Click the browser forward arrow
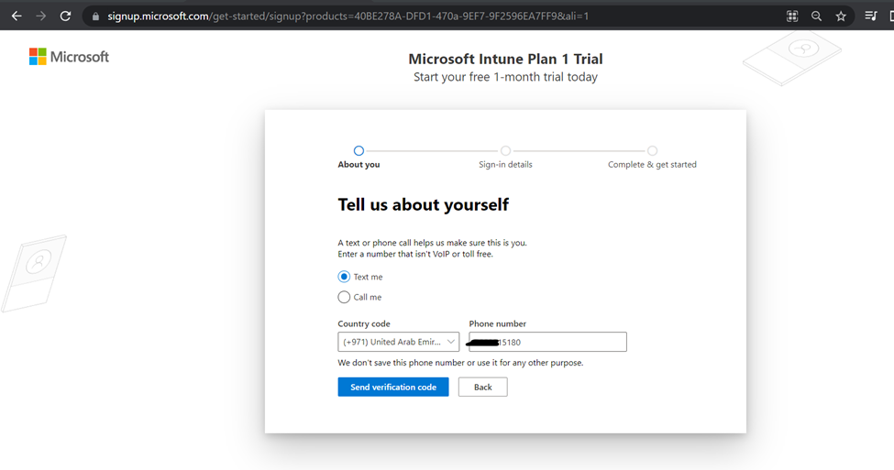Viewport: 894px width, 470px height. pos(41,16)
